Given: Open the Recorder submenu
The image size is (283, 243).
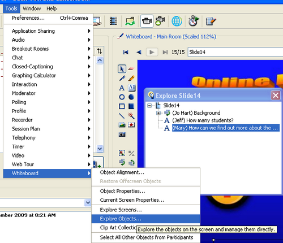Looking at the screenshot, I should pos(48,120).
